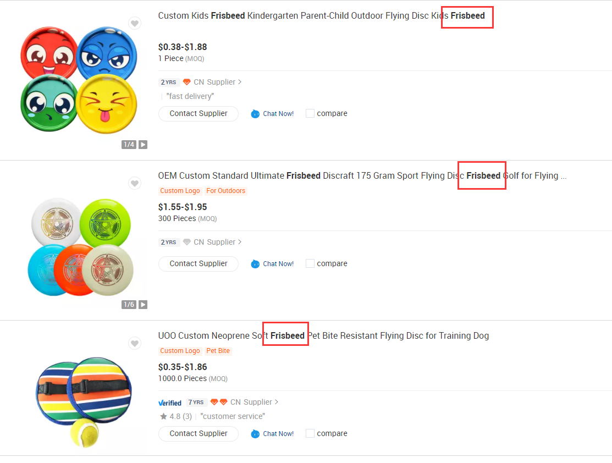The height and width of the screenshot is (463, 612).
Task: Contact Supplier for UOO Neoprene disc
Action: [199, 434]
